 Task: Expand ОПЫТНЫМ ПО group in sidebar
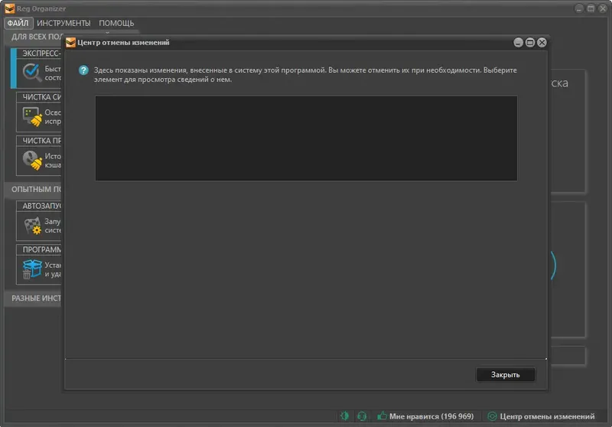[x=33, y=189]
